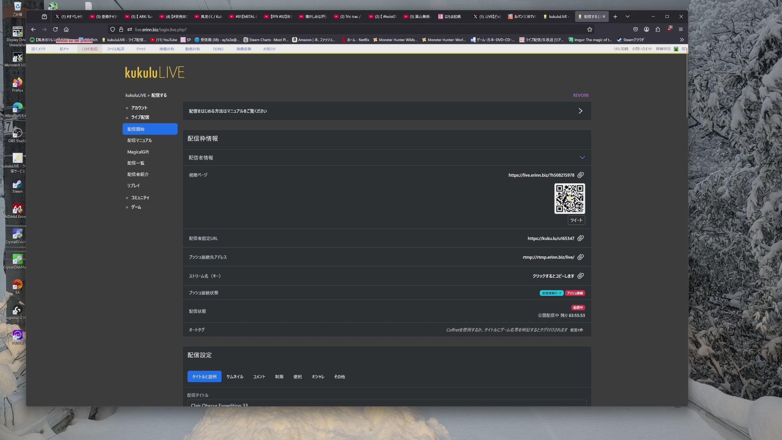Open MagicalGift in the sidebar
The width and height of the screenshot is (782, 440).
pyautogui.click(x=138, y=152)
